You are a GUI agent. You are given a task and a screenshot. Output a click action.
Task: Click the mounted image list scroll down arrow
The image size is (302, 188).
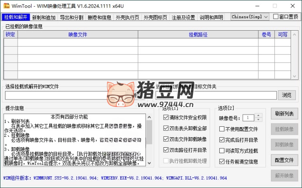coord(294,76)
